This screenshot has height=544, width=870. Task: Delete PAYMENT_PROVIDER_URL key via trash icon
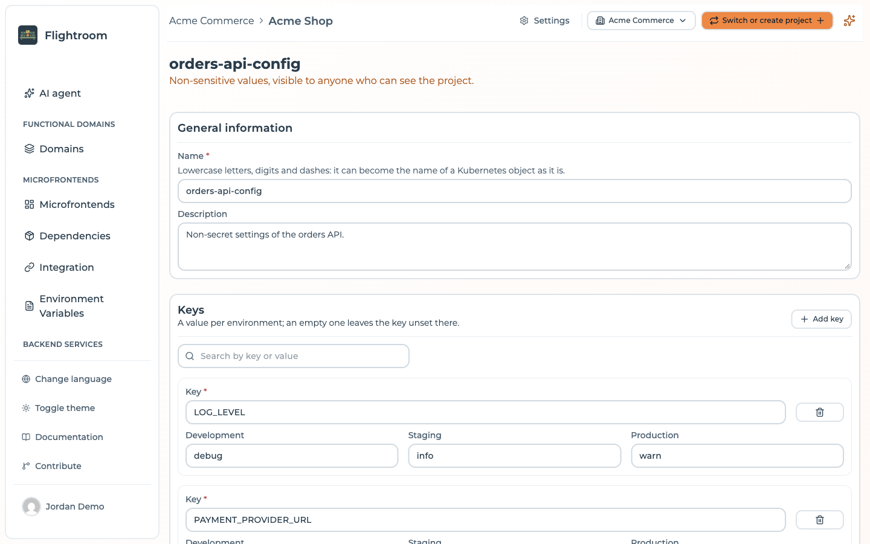point(820,520)
